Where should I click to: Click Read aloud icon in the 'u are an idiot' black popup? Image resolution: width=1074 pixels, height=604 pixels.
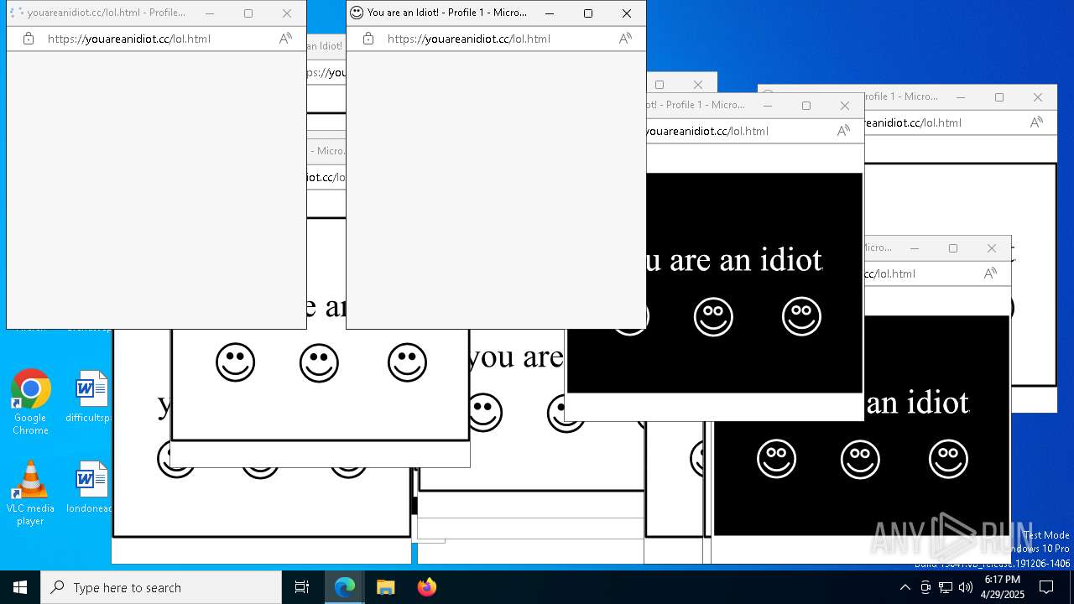(x=843, y=131)
